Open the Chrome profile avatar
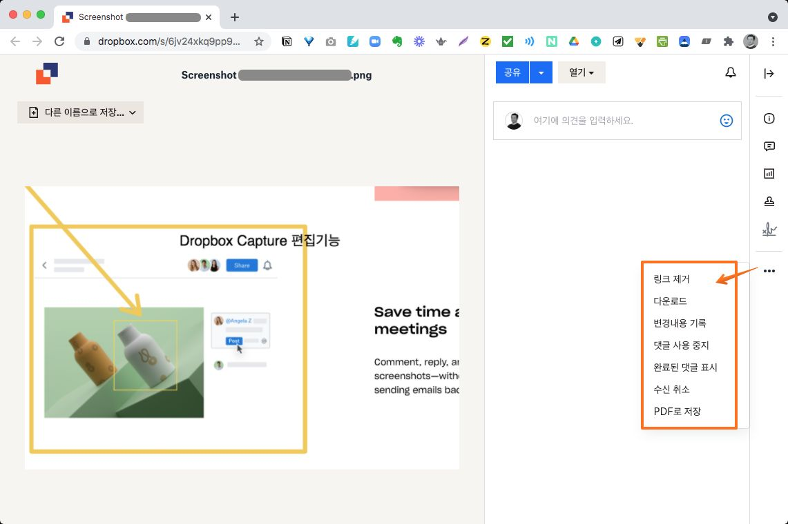 [x=750, y=41]
